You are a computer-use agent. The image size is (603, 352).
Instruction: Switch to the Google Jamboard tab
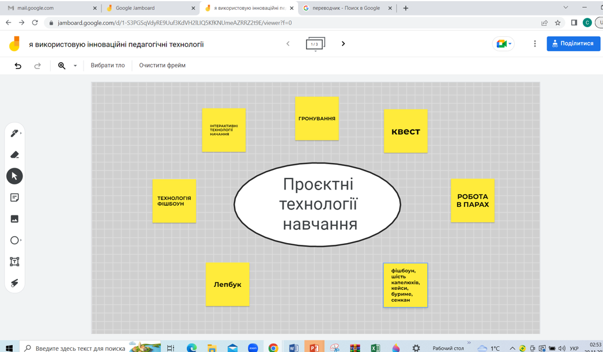click(135, 8)
